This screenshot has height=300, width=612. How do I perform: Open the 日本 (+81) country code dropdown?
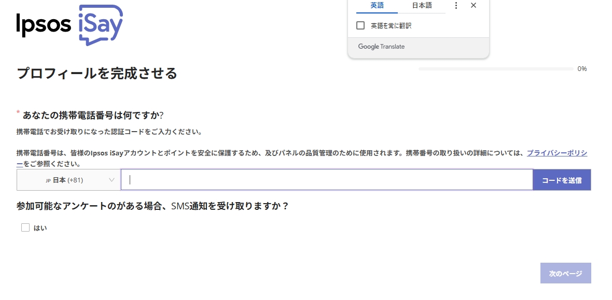(68, 180)
